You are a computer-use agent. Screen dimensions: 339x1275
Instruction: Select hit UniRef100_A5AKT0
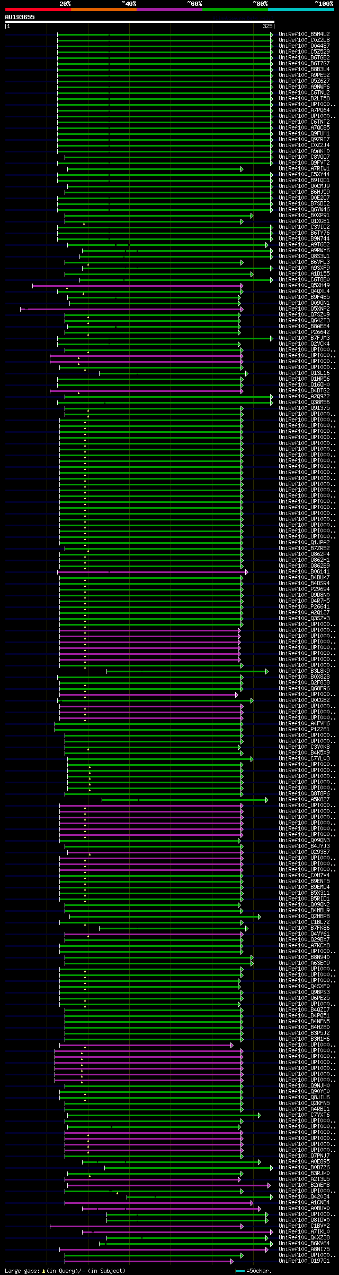[x=304, y=151]
